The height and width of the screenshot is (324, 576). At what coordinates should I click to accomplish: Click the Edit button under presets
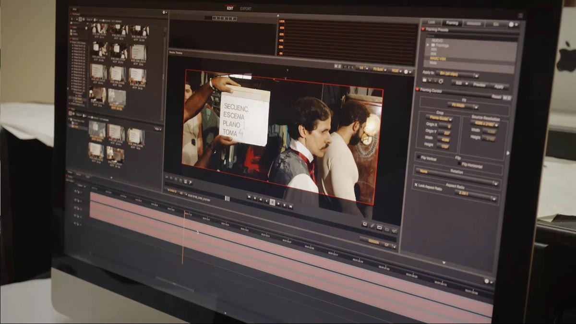pos(459,83)
